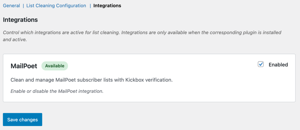Click the separator right after General tab
Image resolution: width=300 pixels, height=130 pixels.
[x=23, y=5]
